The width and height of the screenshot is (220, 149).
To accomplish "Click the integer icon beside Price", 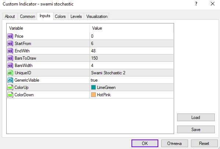I will coord(10,36).
